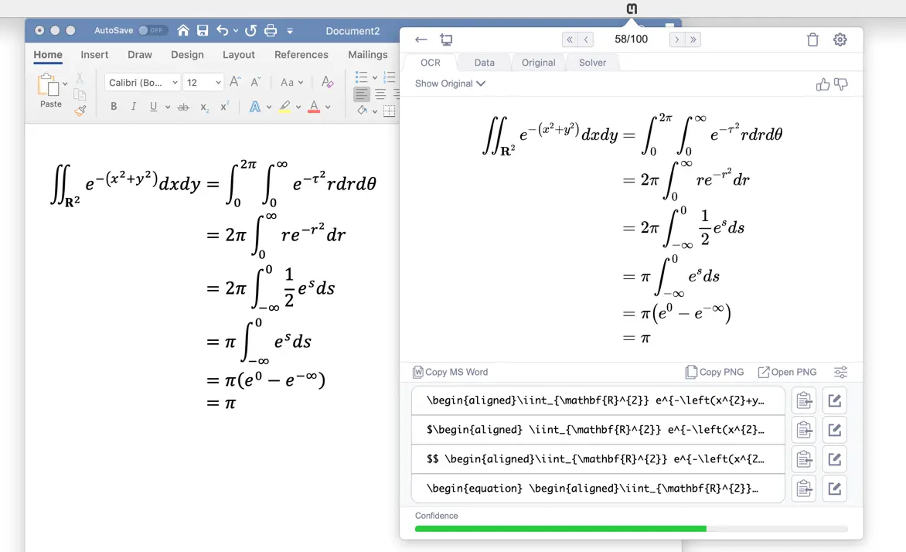Open the format options sliders icon
906x552 pixels.
[841, 372]
